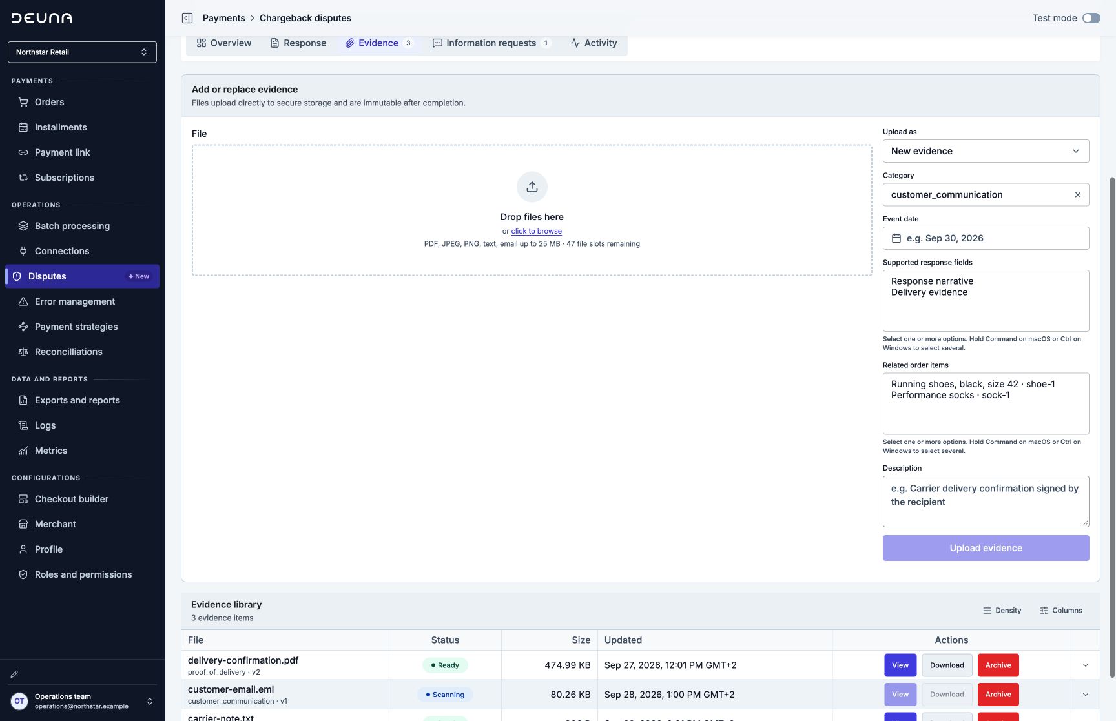
Task: Click the Event date field
Action: 986,238
